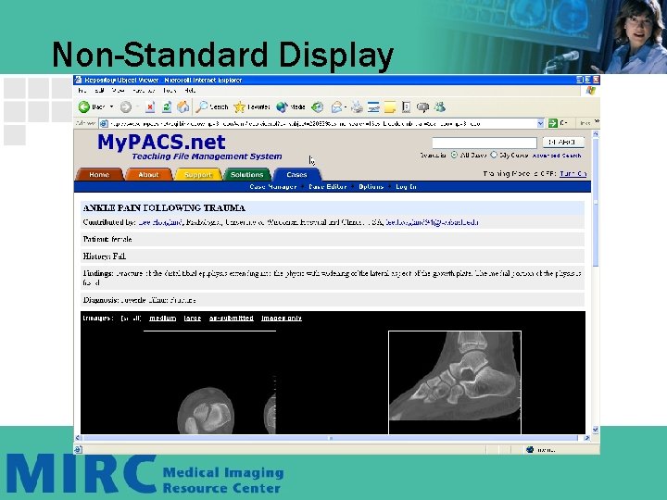Click the vertical scrollbar up arrow
The height and width of the screenshot is (500, 667).
(x=596, y=134)
